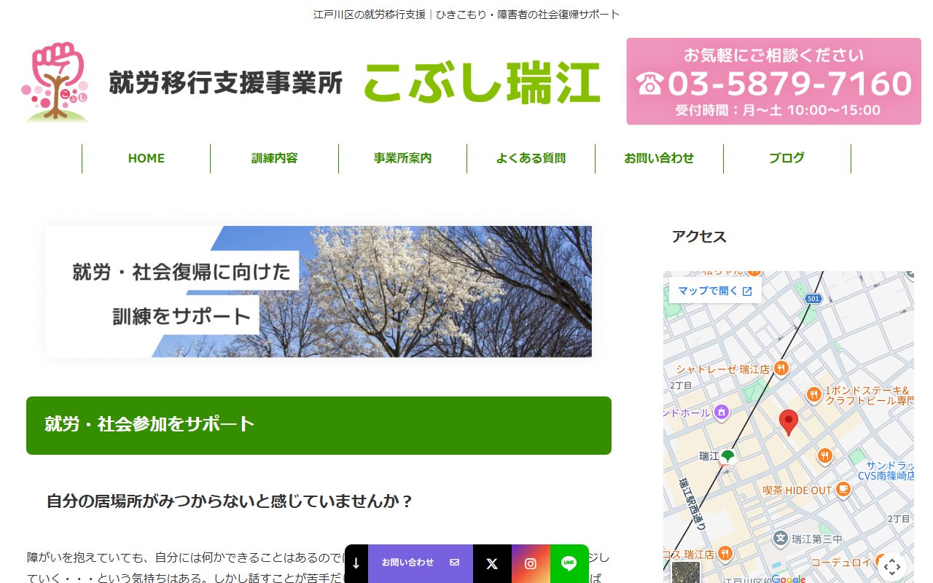Click the heading 自分の居場所がみつからないと感じていませんか？
This screenshot has height=583, width=933.
click(x=230, y=501)
